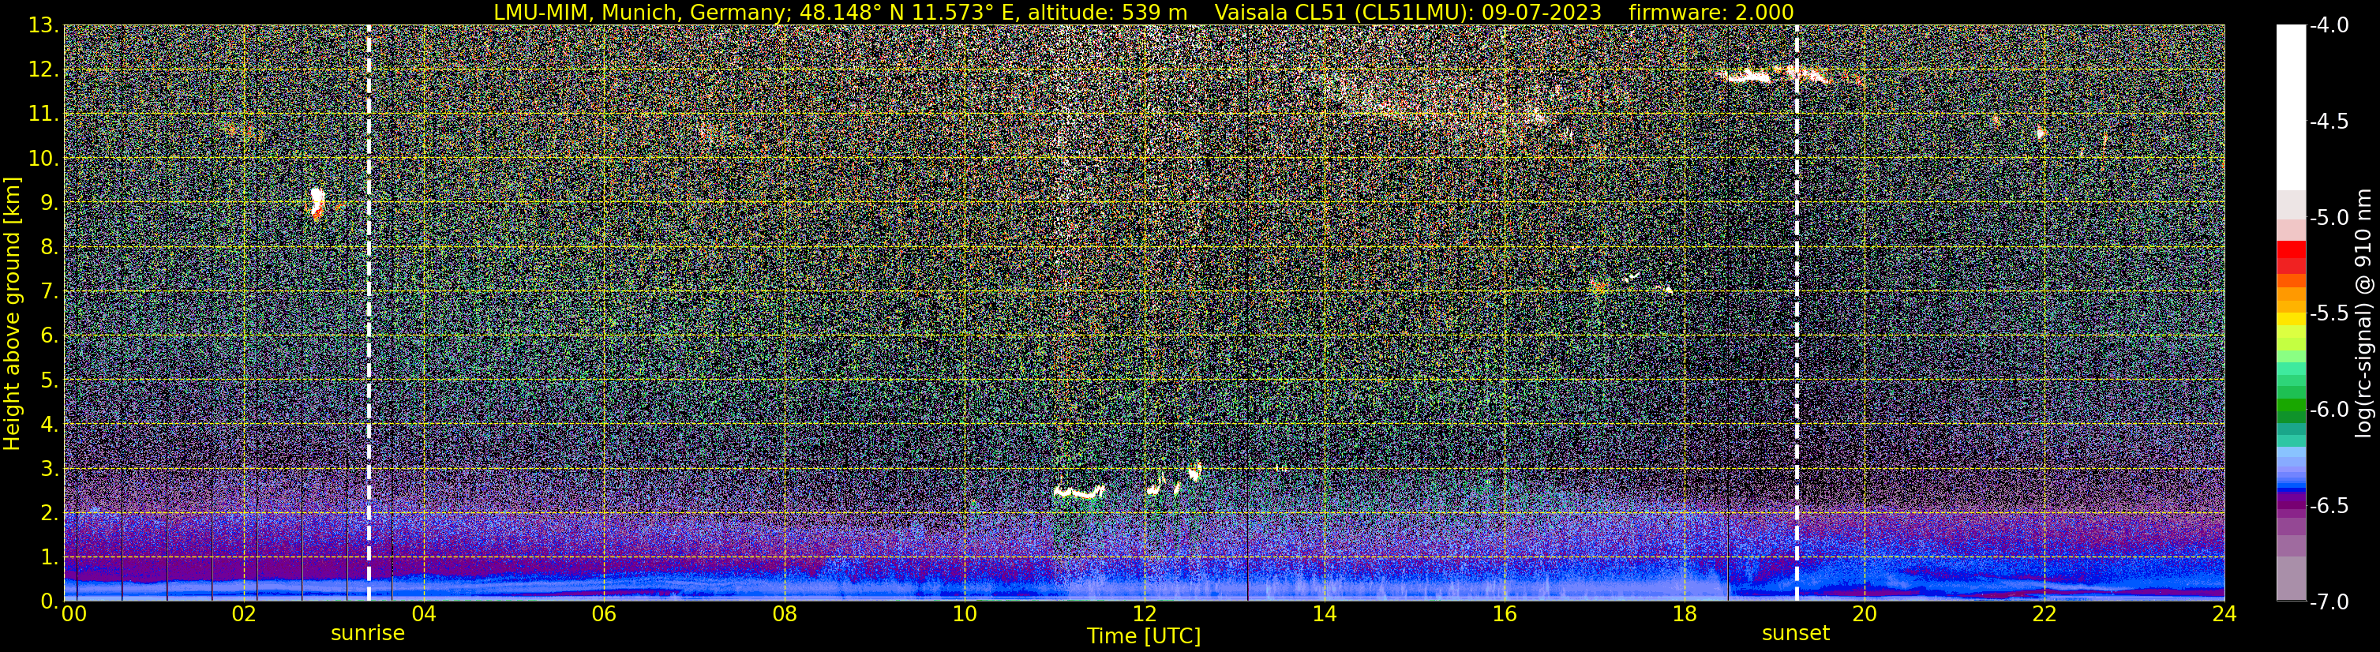
Task: Click the '1.' height axis tick label
Action: click(x=49, y=558)
